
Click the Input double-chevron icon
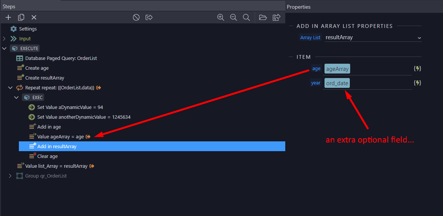point(13,39)
